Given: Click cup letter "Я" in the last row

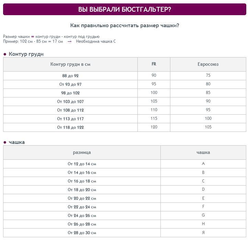Looking at the screenshot, I should point(203,233).
